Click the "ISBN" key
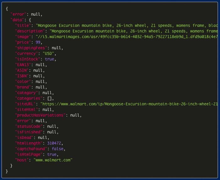 pyautogui.click(x=23, y=76)
